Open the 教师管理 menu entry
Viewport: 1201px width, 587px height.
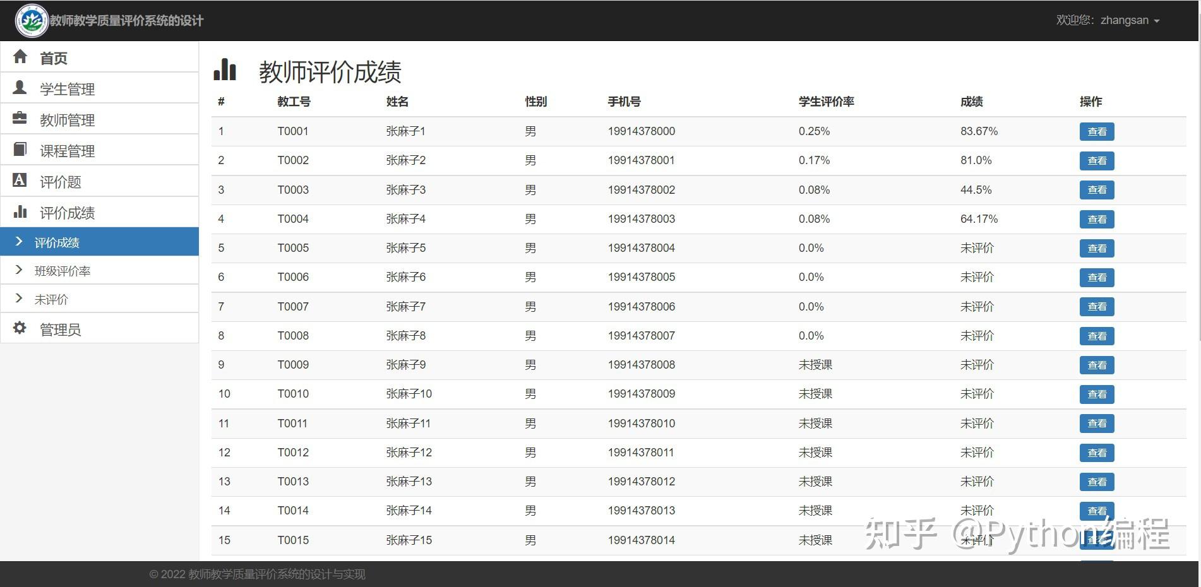pos(67,119)
